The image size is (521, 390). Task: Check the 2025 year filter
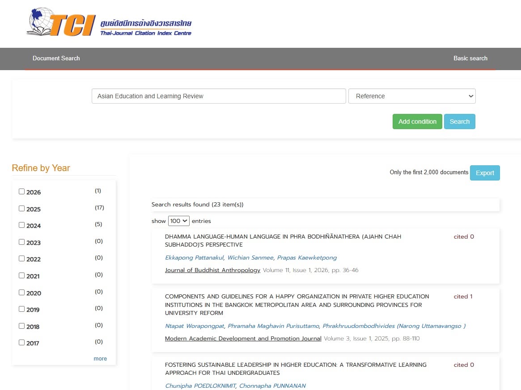click(21, 209)
